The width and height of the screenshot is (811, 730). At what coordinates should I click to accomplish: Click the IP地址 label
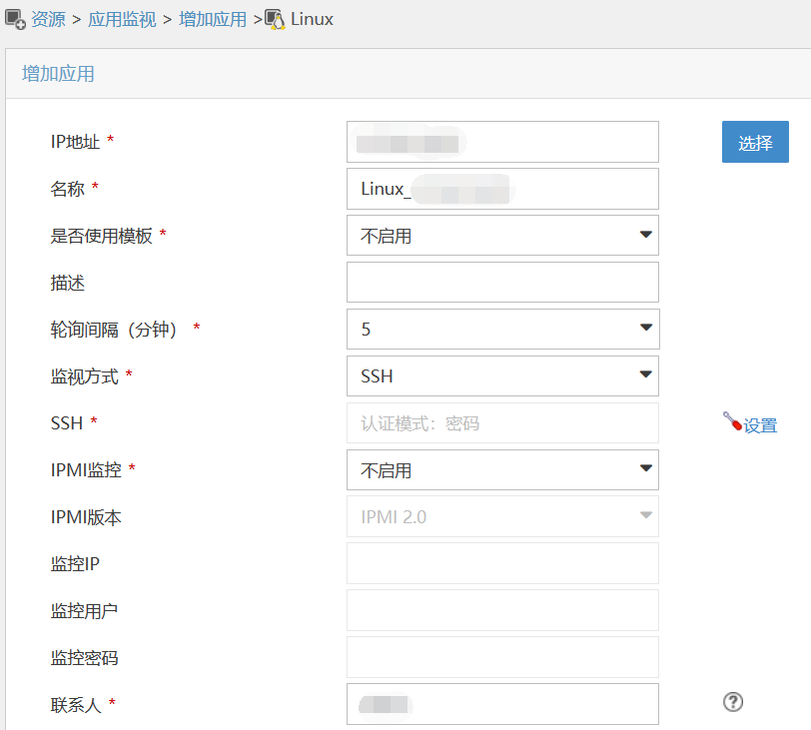coord(75,142)
